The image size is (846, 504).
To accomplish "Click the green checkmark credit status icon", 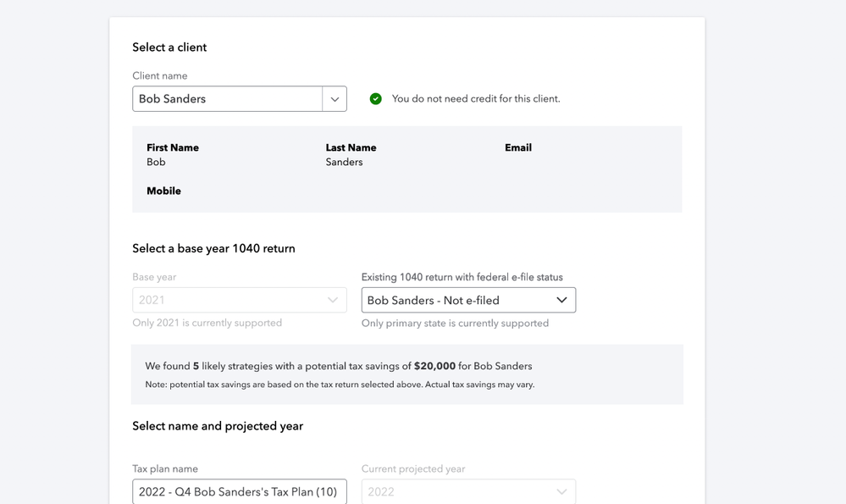I will [376, 99].
